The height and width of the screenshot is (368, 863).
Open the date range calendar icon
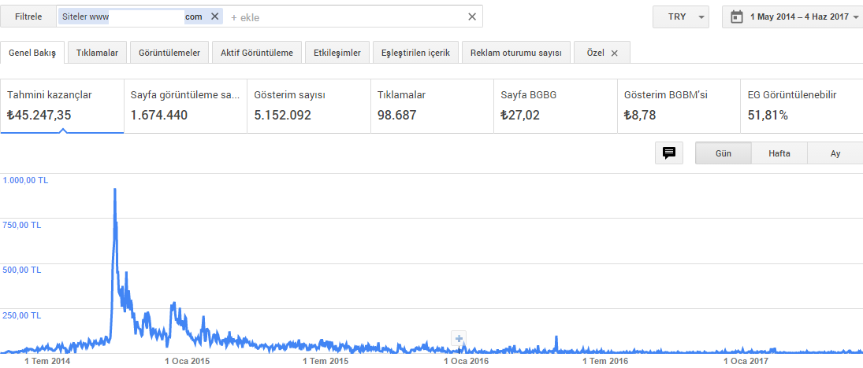(x=736, y=17)
